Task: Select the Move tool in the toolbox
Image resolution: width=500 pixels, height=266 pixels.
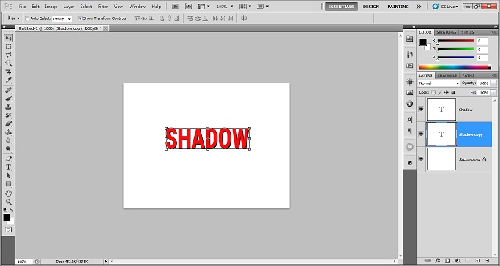Action: (8, 38)
